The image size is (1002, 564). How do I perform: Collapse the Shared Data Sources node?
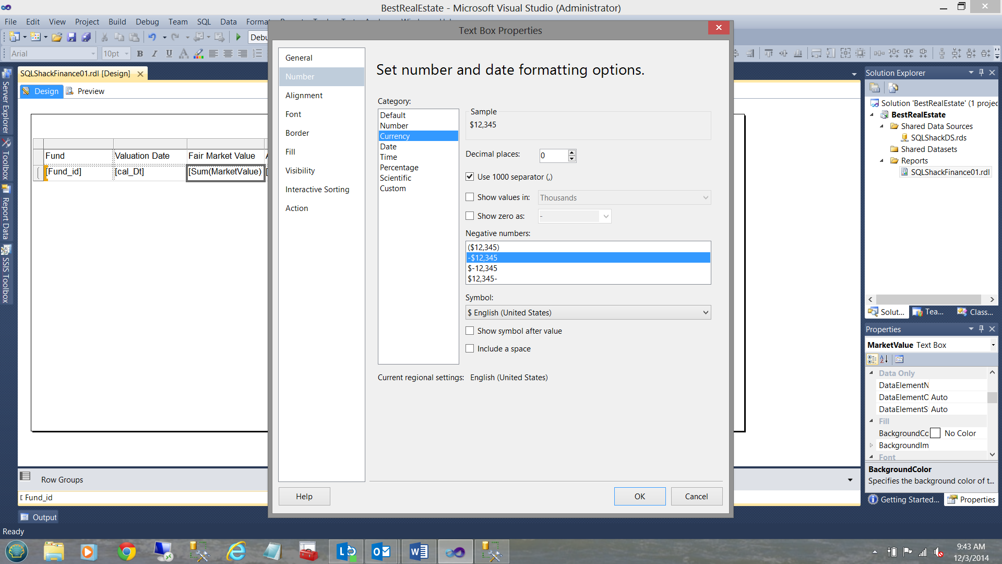coord(882,126)
